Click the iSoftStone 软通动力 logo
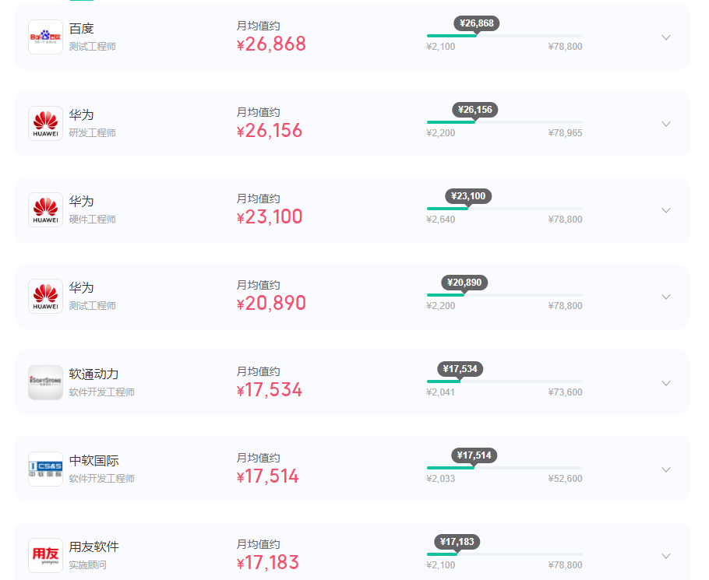709x580 pixels. tap(45, 383)
